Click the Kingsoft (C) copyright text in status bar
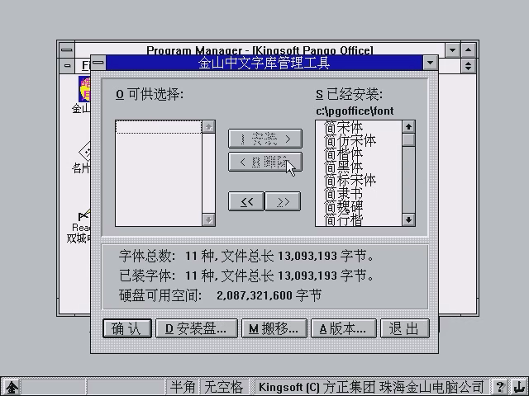Screen dimensions: 529x396 (371, 387)
